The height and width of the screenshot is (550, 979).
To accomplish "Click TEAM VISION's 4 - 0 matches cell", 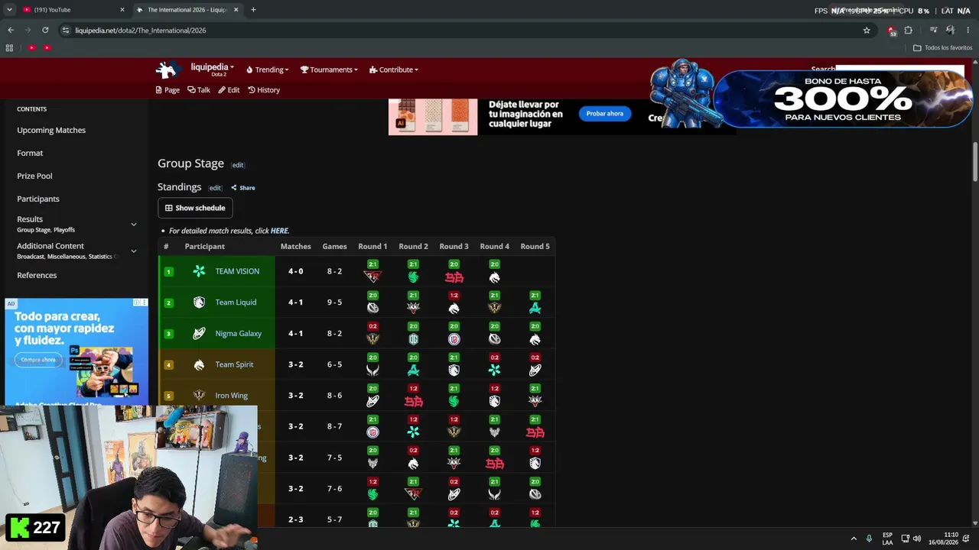I will click(295, 272).
